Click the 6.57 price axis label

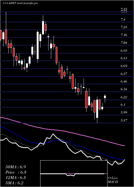point(124,74)
